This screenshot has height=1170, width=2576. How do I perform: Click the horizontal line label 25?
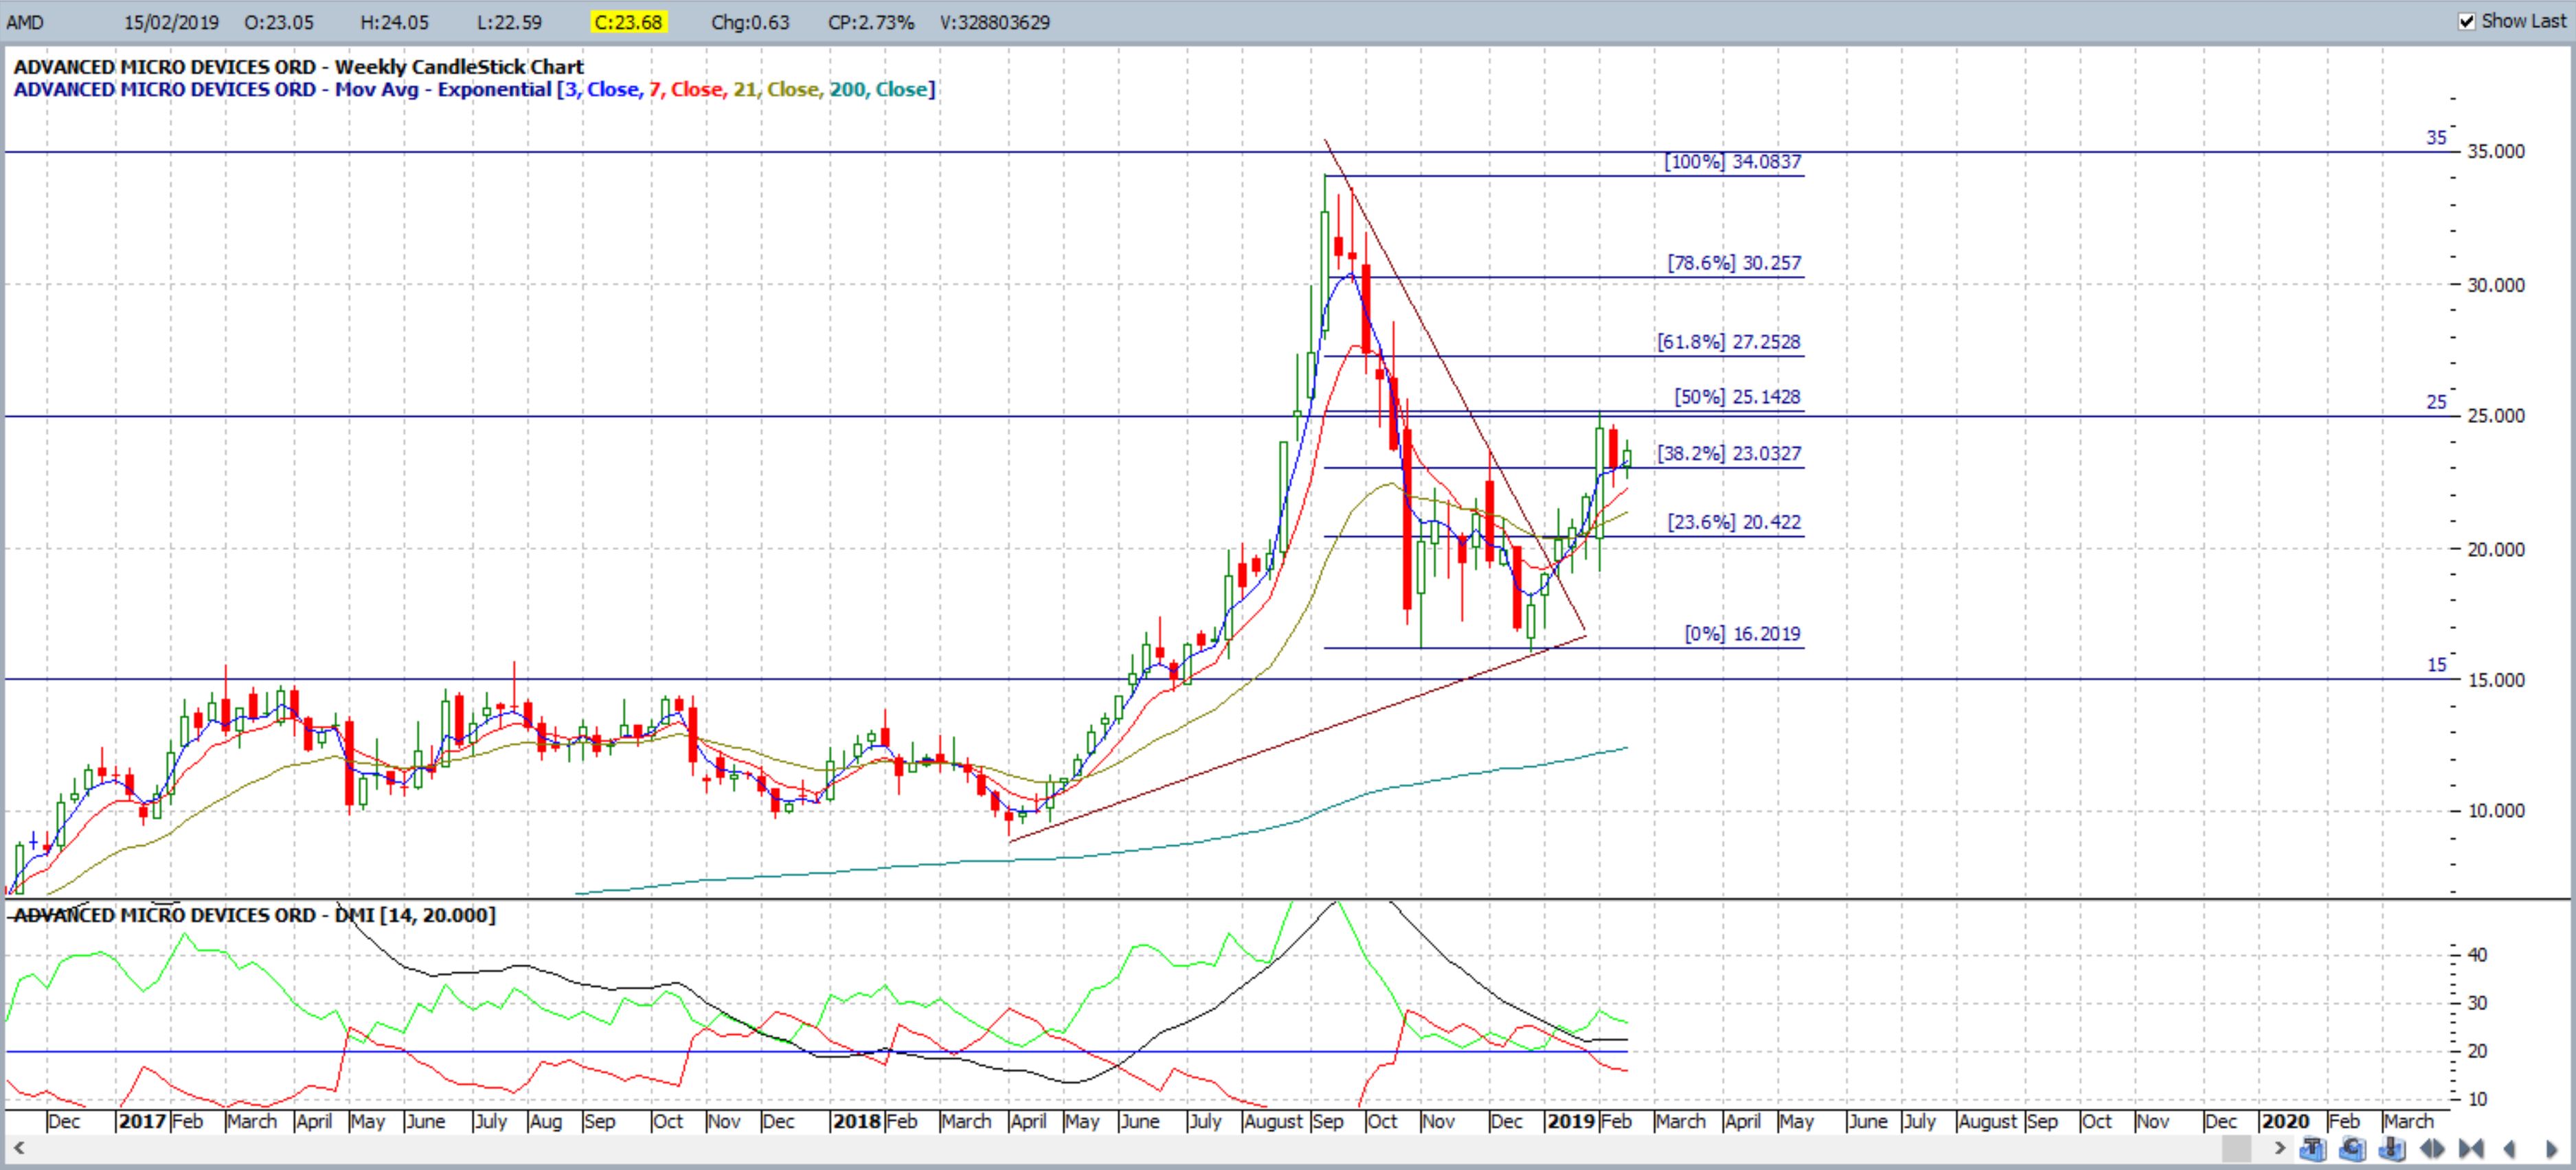pos(2436,402)
